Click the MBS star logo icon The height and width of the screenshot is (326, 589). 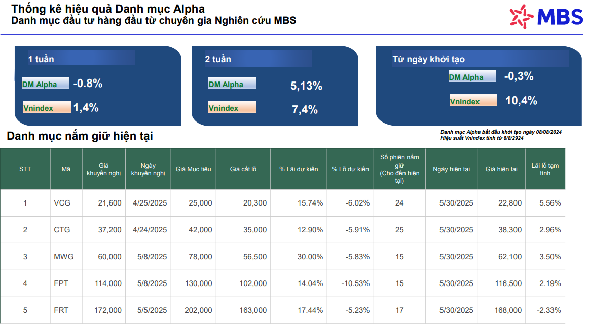[x=521, y=16]
